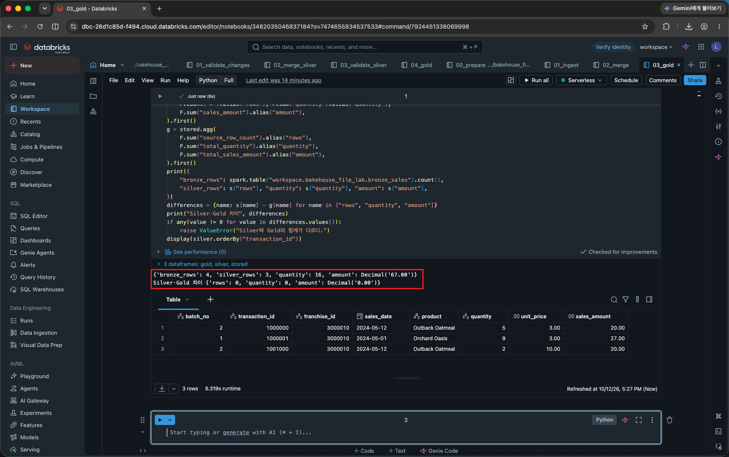Focus the search data and notebooks field
Image resolution: width=729 pixels, height=457 pixels.
click(x=364, y=47)
